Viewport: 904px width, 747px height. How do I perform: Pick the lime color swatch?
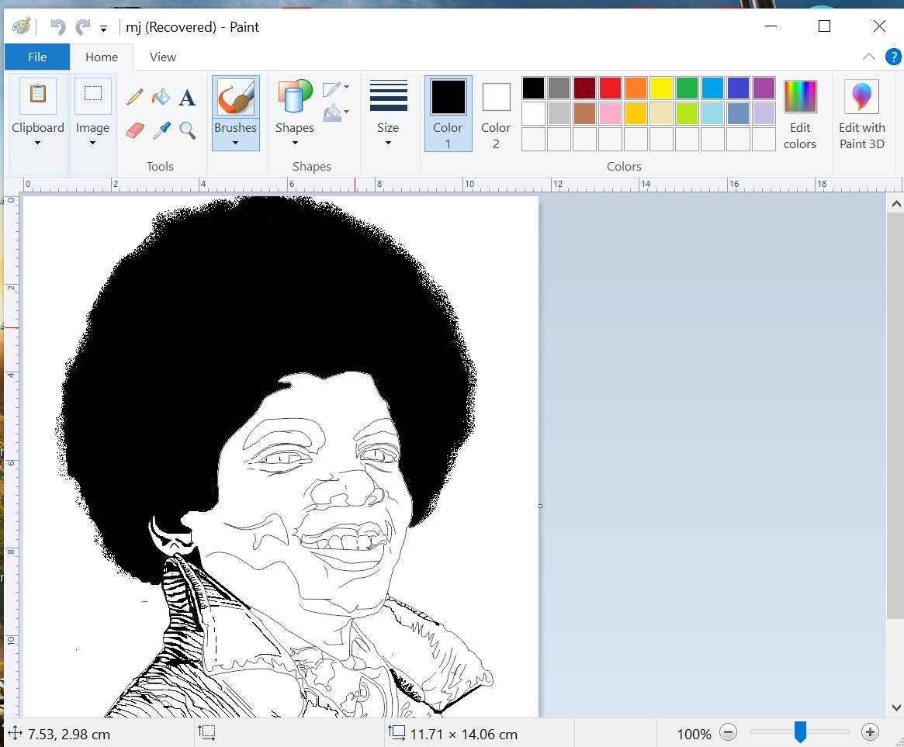click(x=687, y=113)
